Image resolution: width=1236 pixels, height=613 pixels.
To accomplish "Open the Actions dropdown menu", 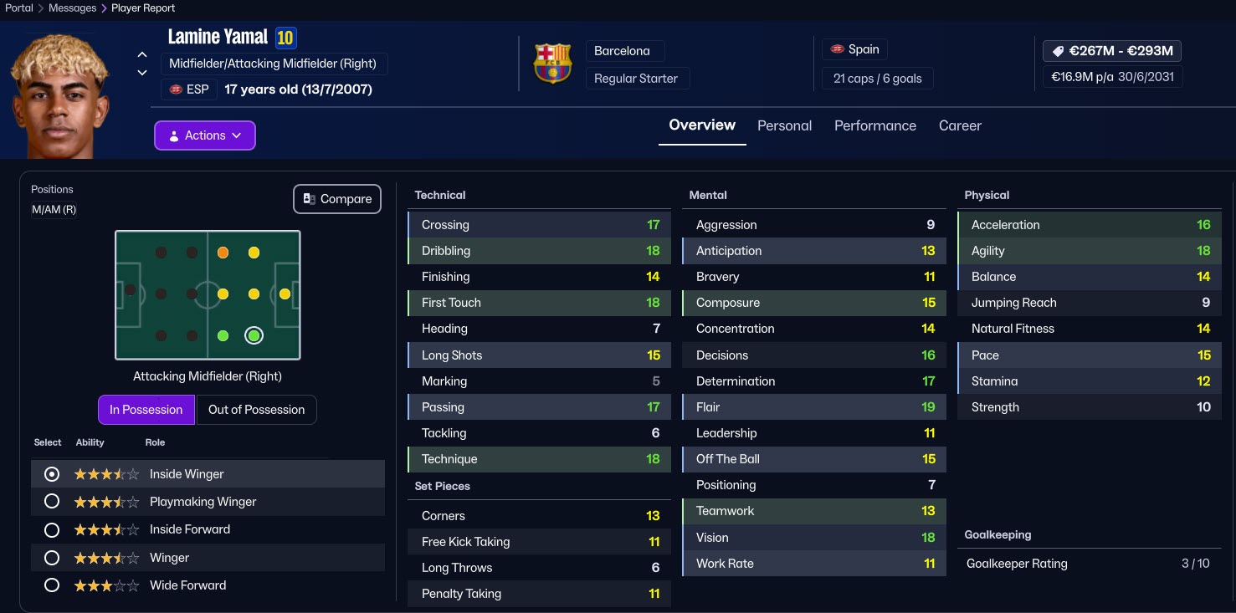I will tap(205, 135).
